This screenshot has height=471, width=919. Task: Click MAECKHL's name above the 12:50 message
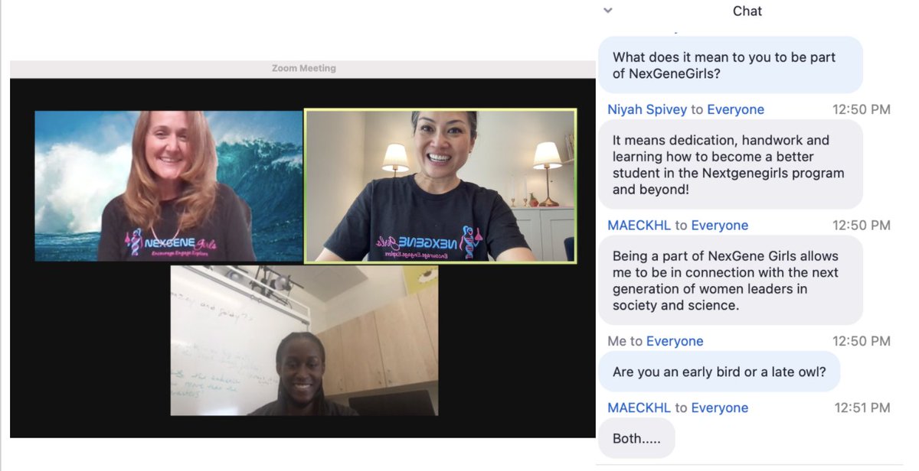point(639,225)
